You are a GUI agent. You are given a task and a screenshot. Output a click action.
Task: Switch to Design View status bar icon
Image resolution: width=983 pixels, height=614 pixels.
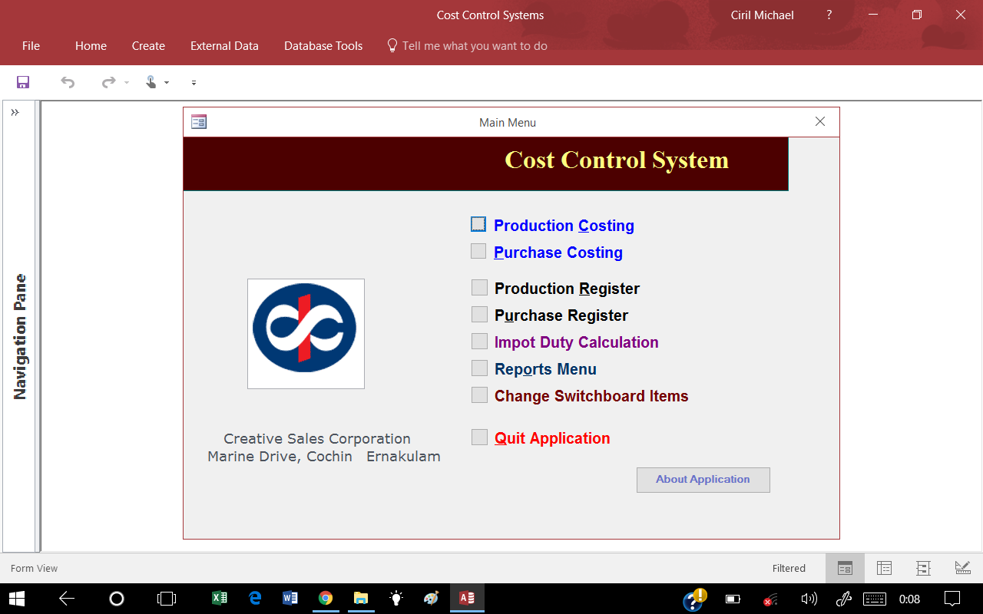pyautogui.click(x=962, y=568)
